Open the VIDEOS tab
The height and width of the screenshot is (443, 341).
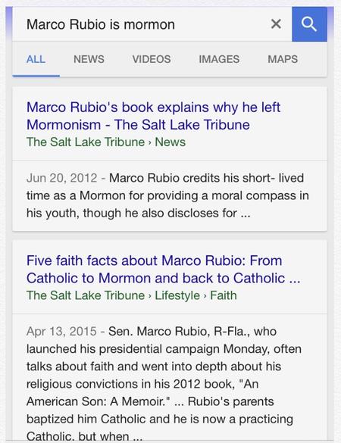click(x=152, y=59)
